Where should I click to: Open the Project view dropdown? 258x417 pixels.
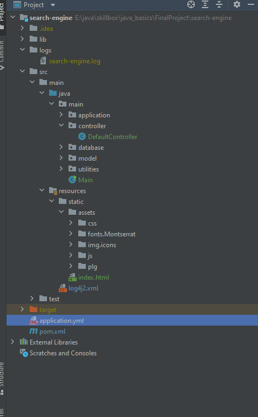pyautogui.click(x=53, y=5)
